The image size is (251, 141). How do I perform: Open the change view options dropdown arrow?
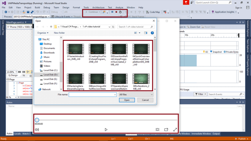click(139, 33)
